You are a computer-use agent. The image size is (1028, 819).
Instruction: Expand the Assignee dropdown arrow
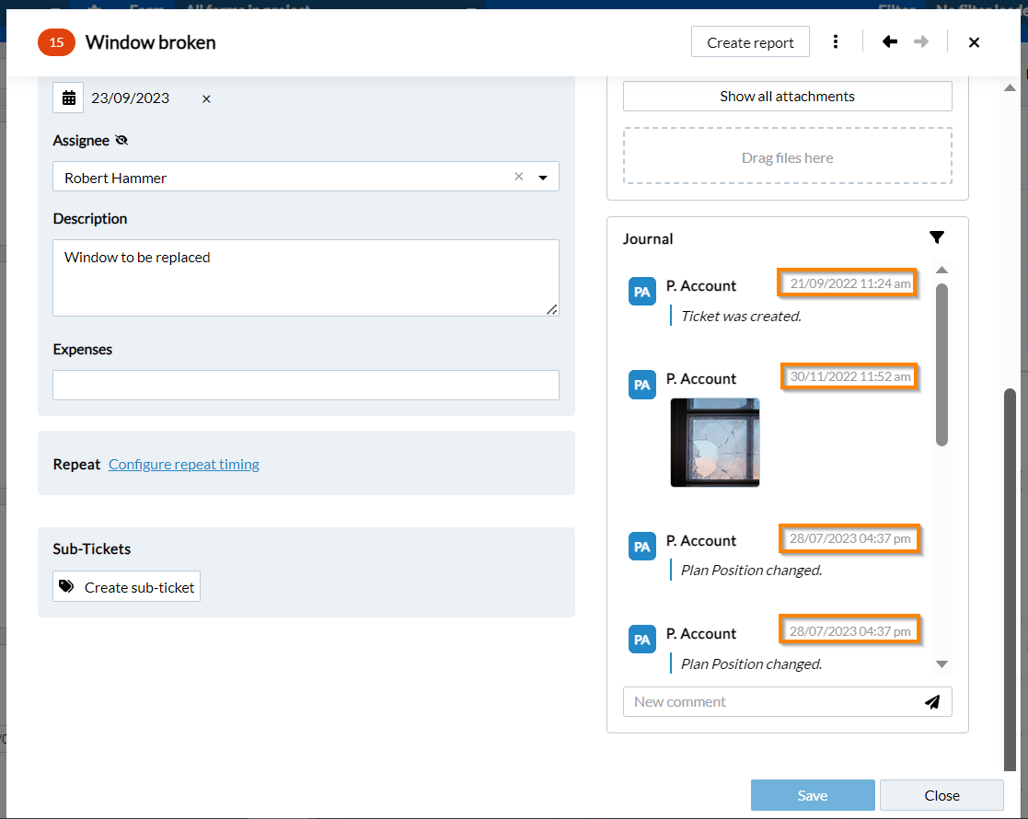[x=543, y=178]
